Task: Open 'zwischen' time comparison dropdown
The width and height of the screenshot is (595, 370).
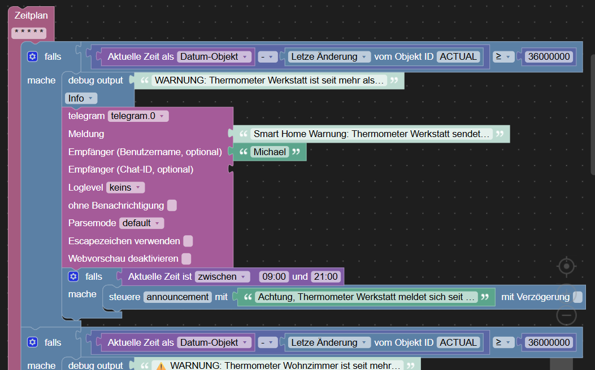Action: pos(223,277)
